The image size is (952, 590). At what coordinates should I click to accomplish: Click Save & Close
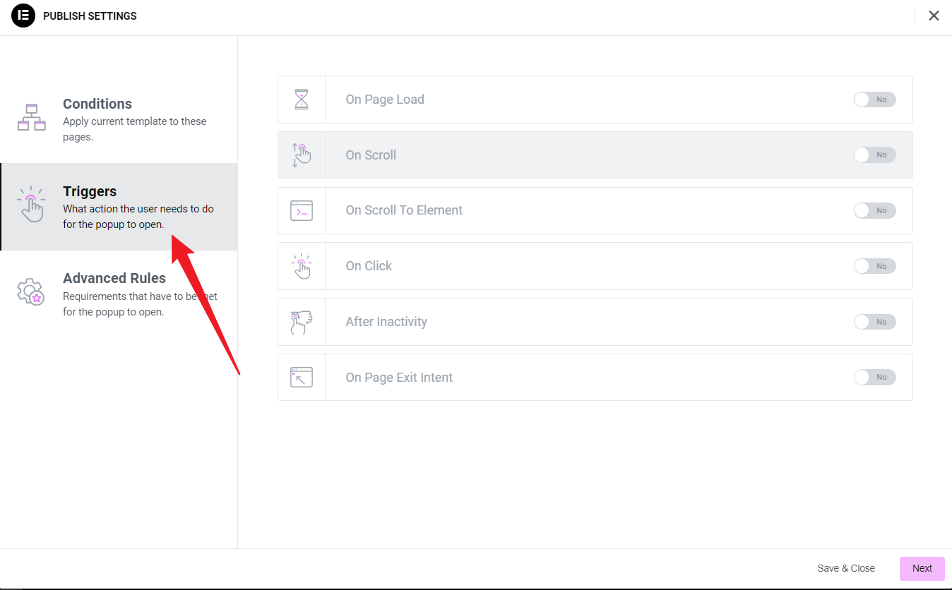846,568
